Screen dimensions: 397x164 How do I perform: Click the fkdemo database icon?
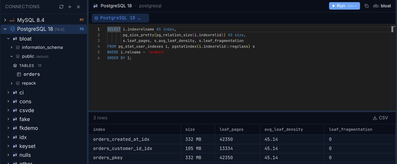point(15,128)
